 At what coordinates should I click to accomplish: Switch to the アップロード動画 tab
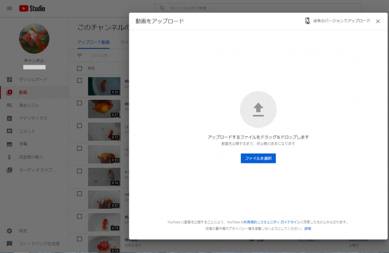[93, 42]
